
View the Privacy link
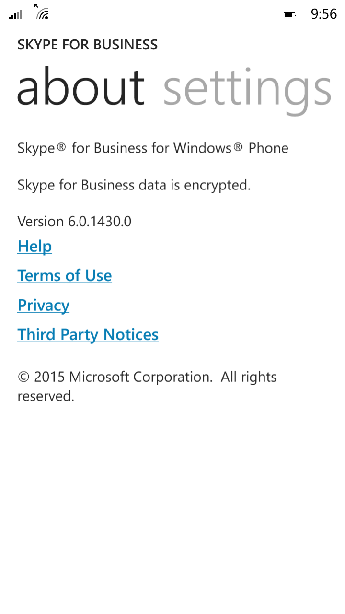(x=44, y=306)
